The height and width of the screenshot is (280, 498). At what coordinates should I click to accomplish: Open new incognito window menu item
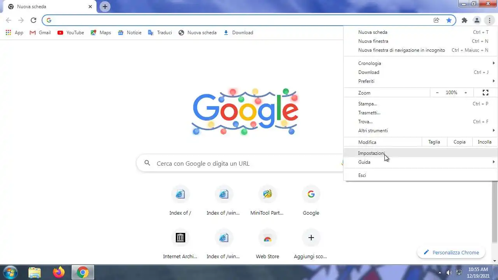tap(421, 50)
